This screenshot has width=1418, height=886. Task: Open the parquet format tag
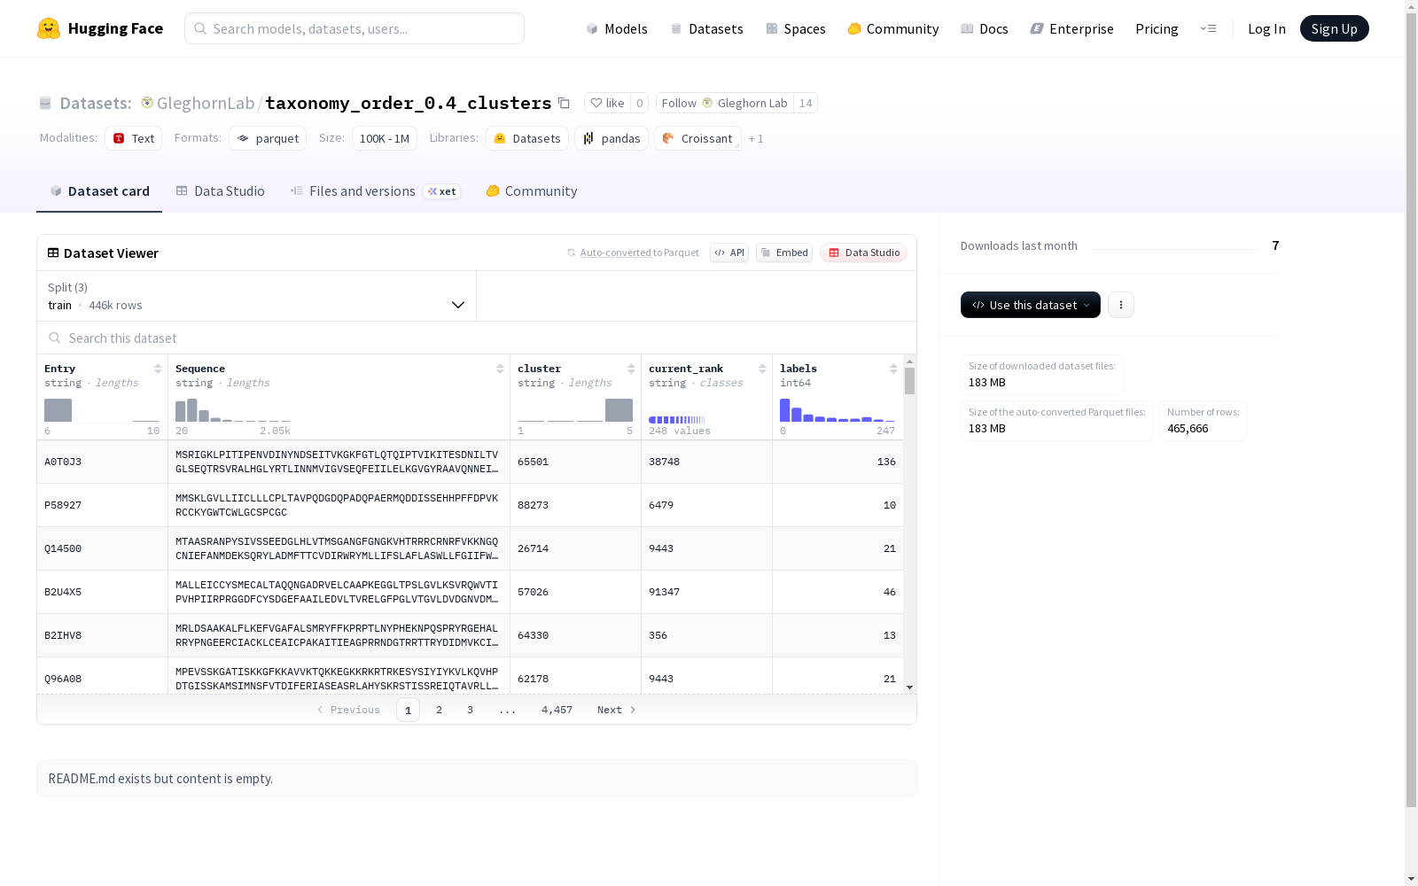point(268,138)
